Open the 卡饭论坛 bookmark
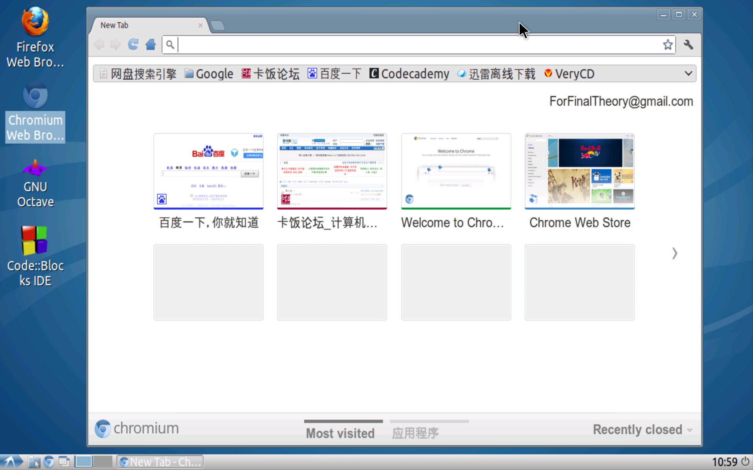 (x=270, y=74)
